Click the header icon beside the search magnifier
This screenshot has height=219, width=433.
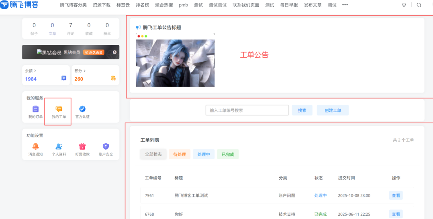click(x=404, y=5)
